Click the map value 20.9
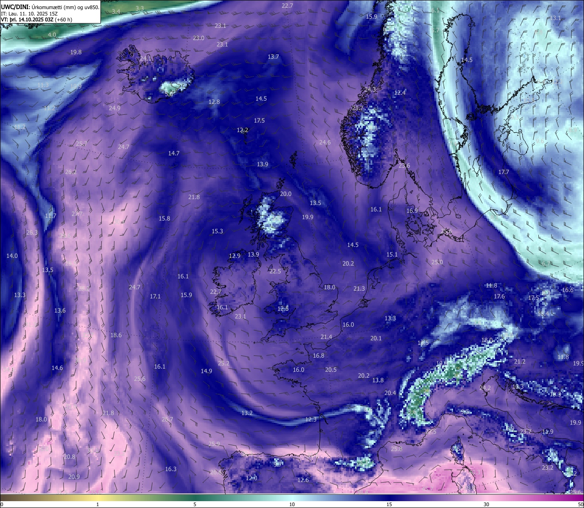This screenshot has width=584, height=508. pyautogui.click(x=74, y=477)
